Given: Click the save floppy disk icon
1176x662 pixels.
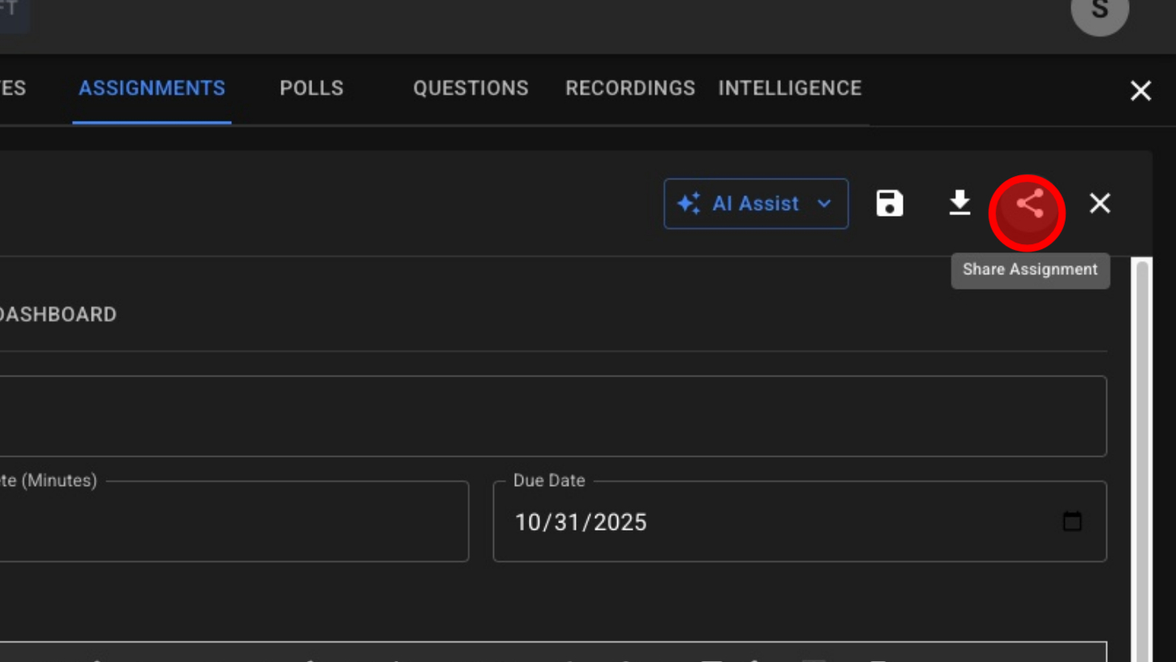Looking at the screenshot, I should point(890,204).
